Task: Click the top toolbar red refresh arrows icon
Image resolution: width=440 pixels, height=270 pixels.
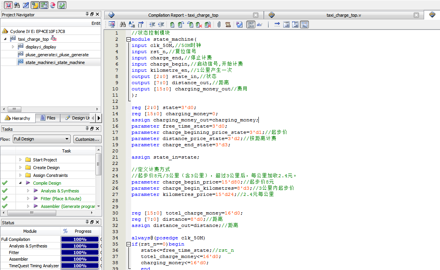Action: 53,5
